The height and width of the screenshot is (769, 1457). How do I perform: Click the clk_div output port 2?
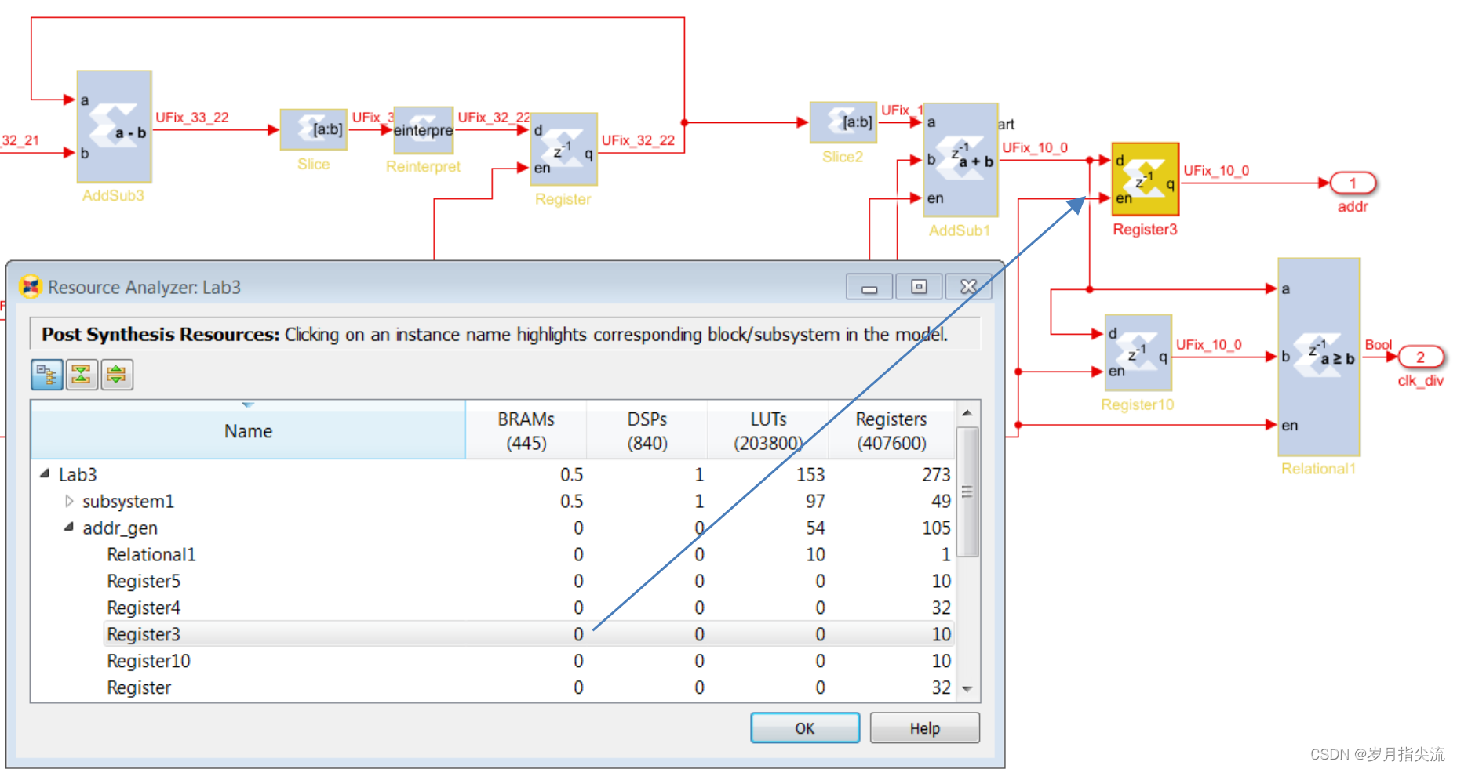[1420, 357]
